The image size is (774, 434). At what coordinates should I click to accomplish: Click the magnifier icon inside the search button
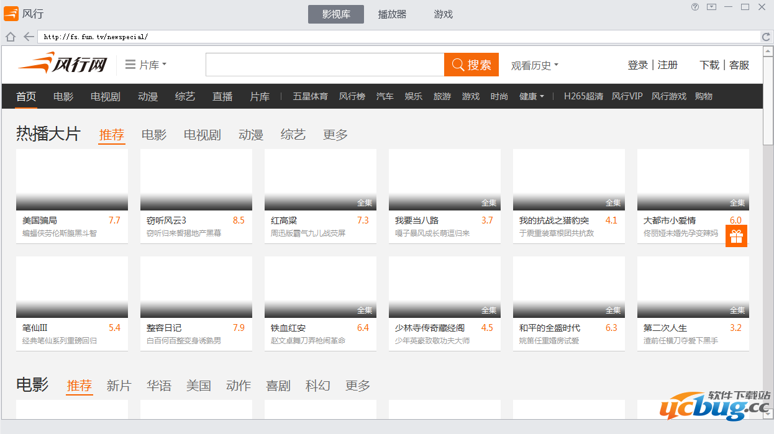458,65
